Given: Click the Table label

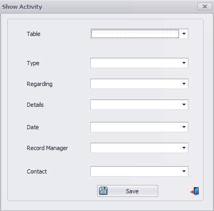Looking at the screenshot, I should [33, 34].
